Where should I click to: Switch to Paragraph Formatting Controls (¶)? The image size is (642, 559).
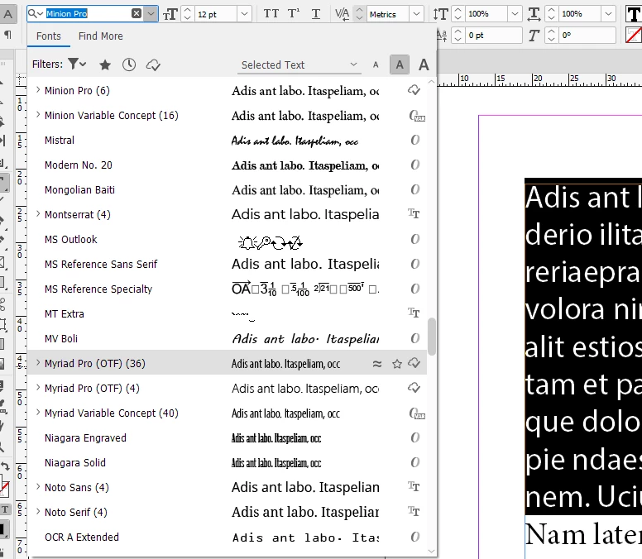(7, 35)
